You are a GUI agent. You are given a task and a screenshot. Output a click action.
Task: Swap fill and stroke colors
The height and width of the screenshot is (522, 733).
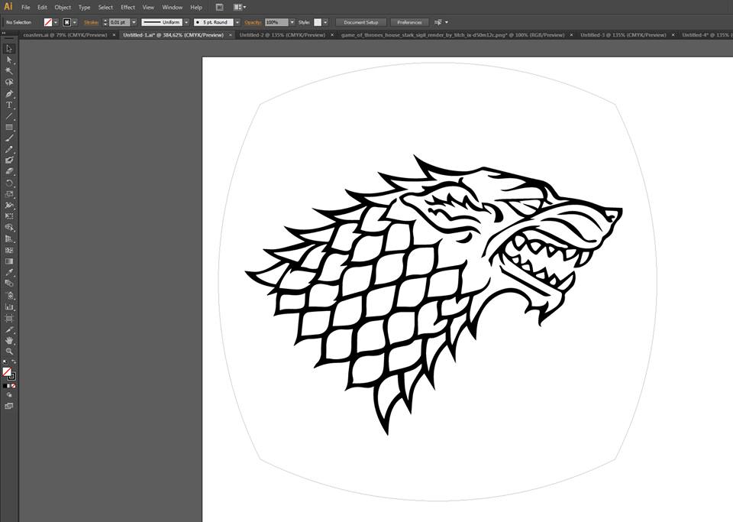pyautogui.click(x=14, y=362)
